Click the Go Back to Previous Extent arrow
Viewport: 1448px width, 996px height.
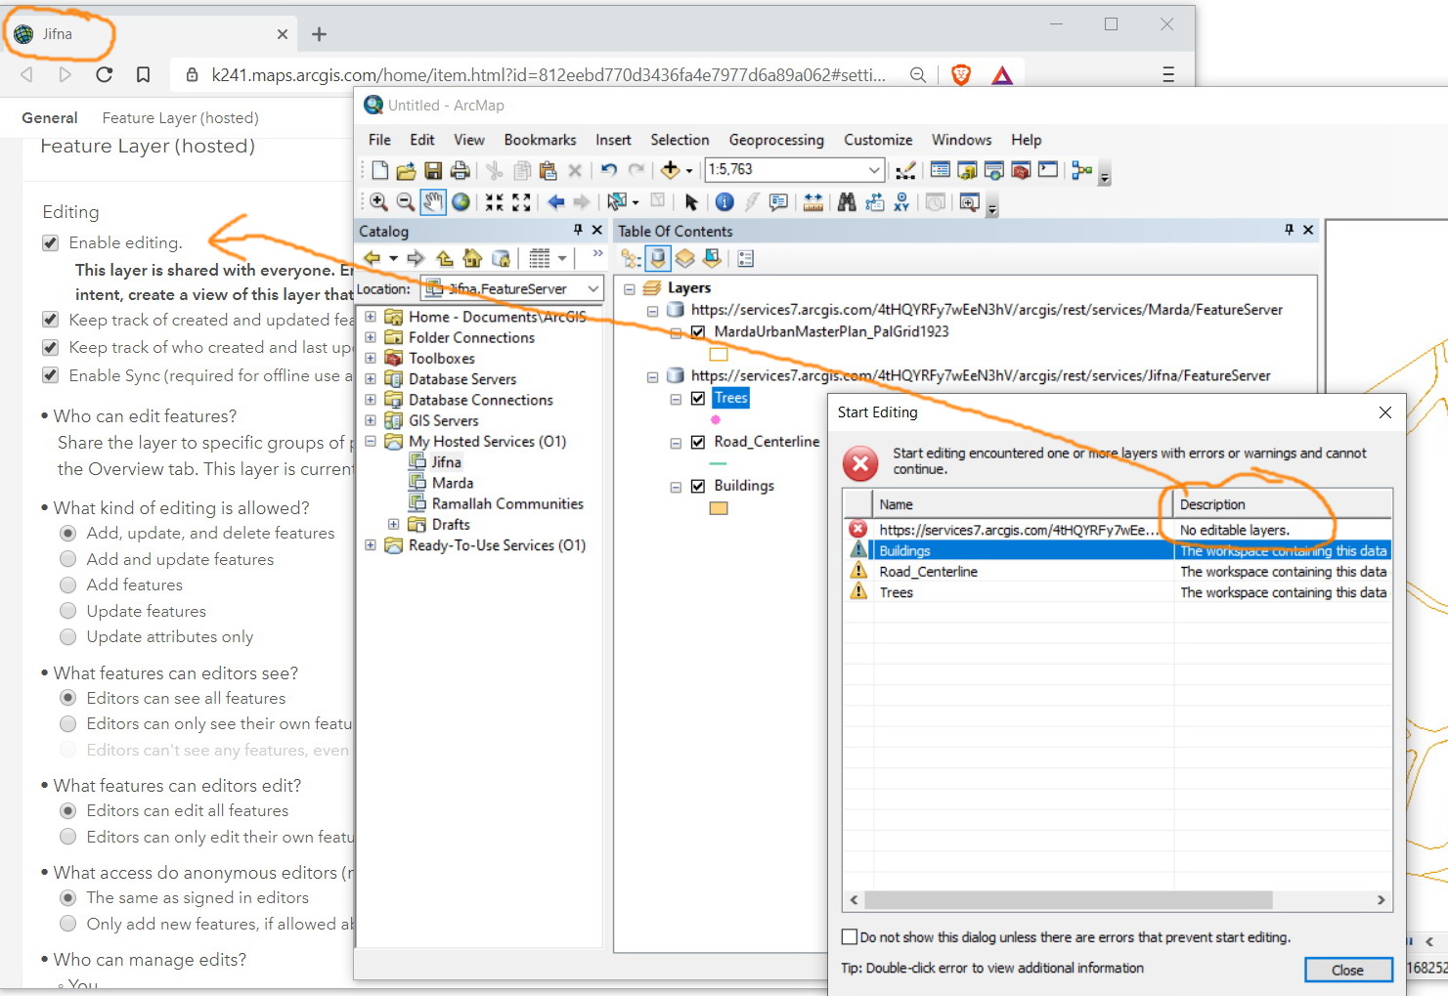(555, 202)
